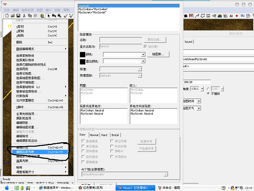Viewport: 254px width, 191px height.
Task: Toggle the 策略AI checkbox
Action: tap(112, 151)
